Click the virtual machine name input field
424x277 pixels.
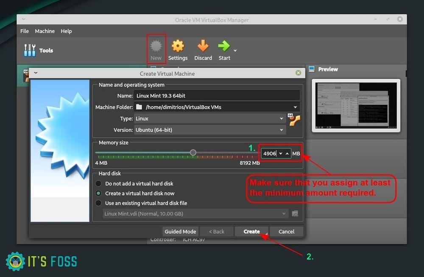click(x=216, y=95)
